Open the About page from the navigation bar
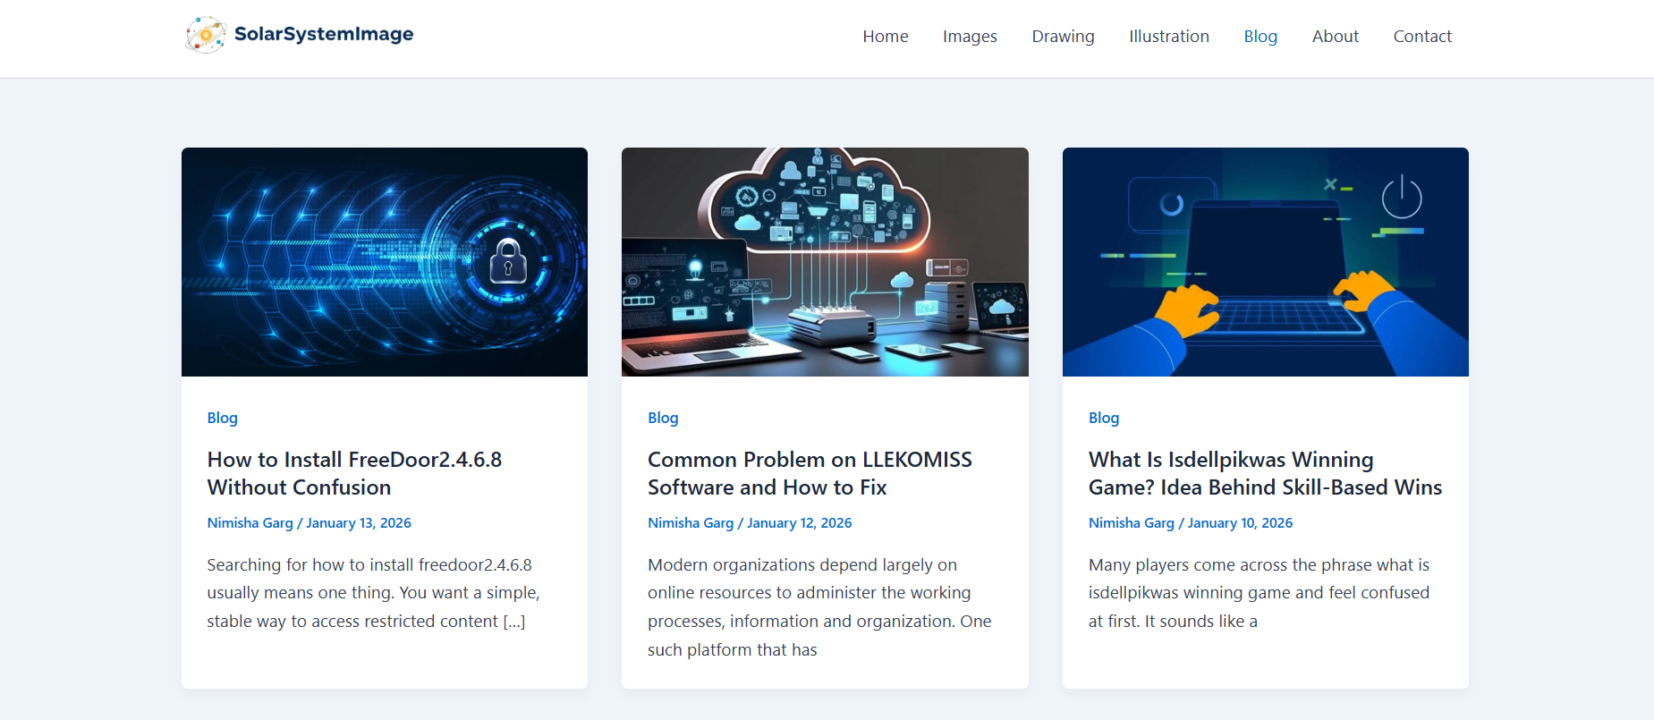This screenshot has width=1654, height=720. (1335, 37)
